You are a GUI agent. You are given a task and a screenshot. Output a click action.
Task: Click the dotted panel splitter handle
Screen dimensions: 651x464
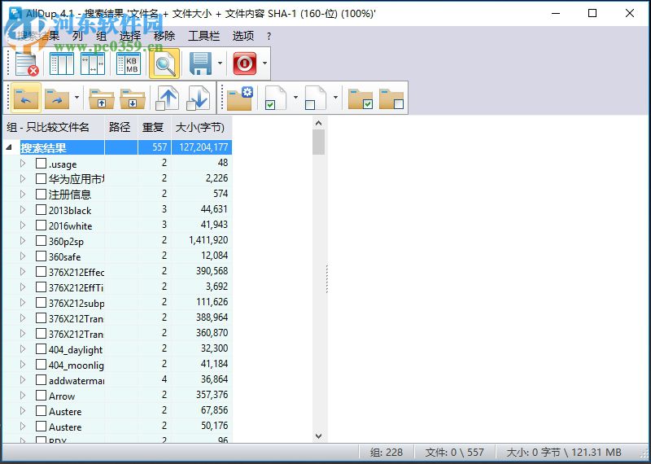pyautogui.click(x=327, y=279)
